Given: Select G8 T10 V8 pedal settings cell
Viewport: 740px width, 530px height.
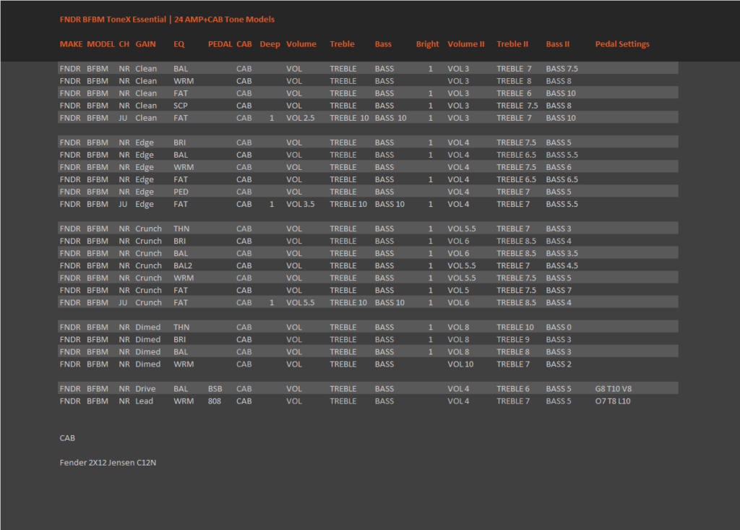Looking at the screenshot, I should (x=613, y=389).
